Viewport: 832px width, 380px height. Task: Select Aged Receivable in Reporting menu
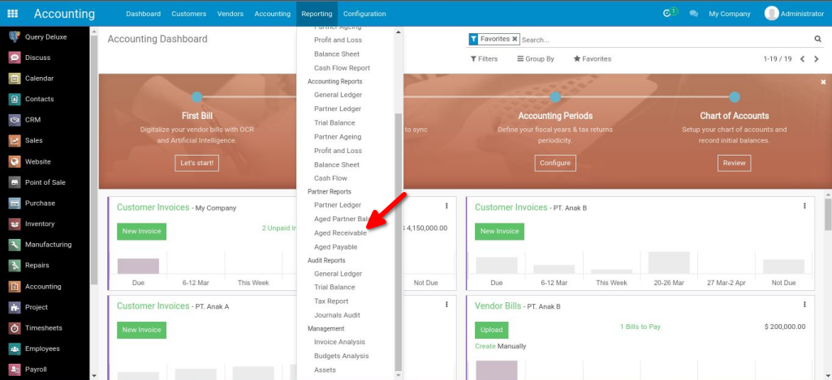point(340,233)
